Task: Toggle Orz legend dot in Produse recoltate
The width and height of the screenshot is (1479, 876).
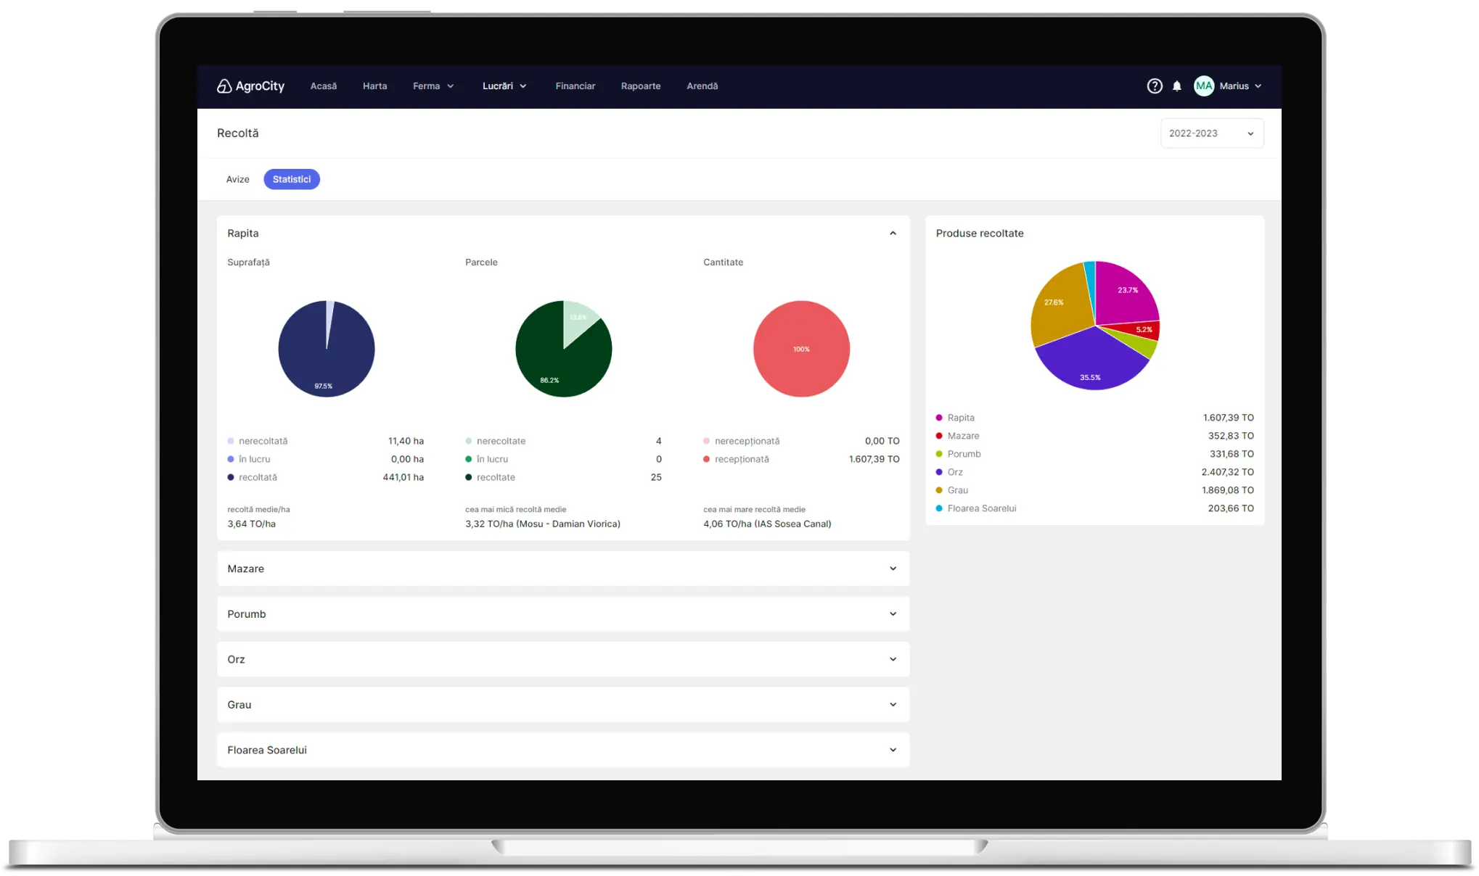Action: (x=939, y=472)
